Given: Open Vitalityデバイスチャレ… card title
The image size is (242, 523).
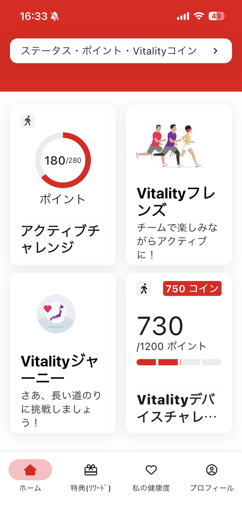Looking at the screenshot, I should (x=177, y=408).
